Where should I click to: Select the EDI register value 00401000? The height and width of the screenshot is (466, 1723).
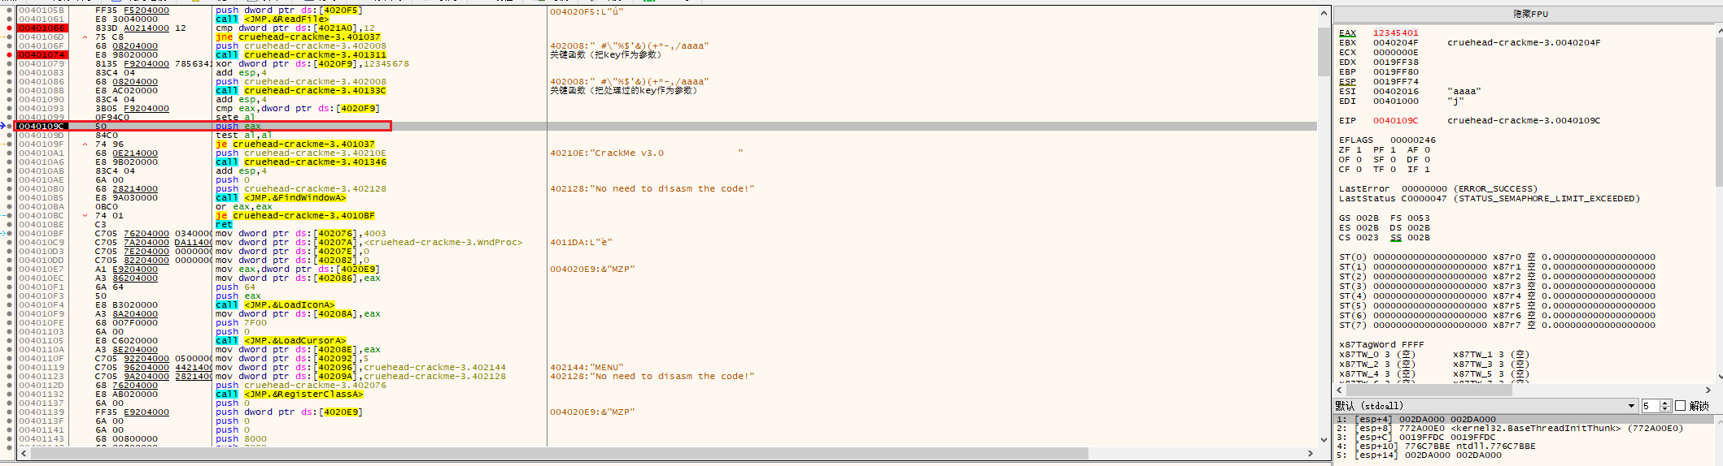click(x=1395, y=101)
